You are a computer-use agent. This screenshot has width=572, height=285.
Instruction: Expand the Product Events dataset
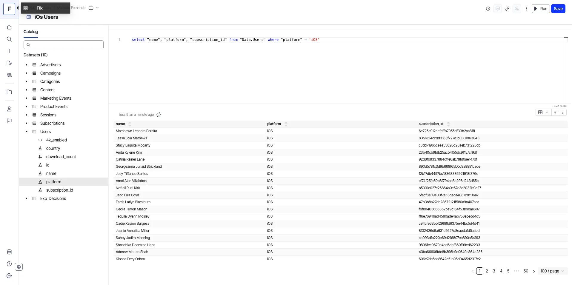[27, 107]
